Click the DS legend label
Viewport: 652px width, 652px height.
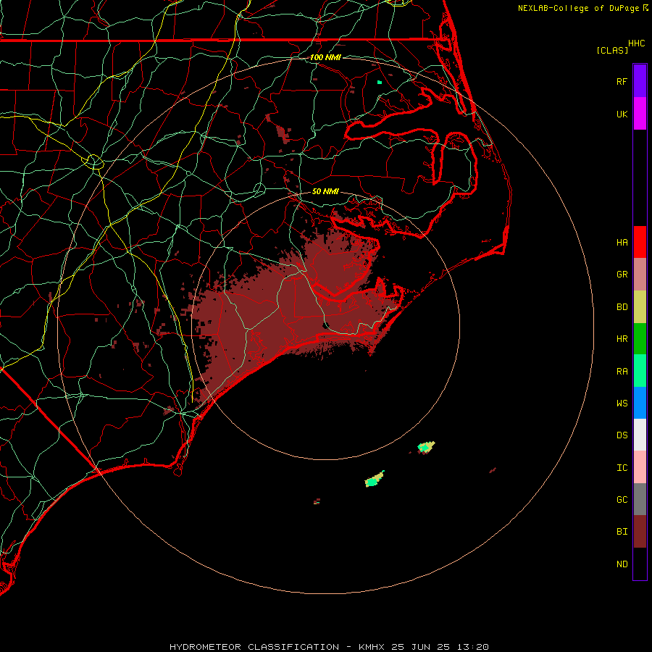622,435
